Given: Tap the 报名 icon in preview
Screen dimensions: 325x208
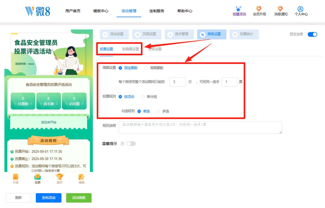Looking at the screenshot, I should tap(82, 177).
